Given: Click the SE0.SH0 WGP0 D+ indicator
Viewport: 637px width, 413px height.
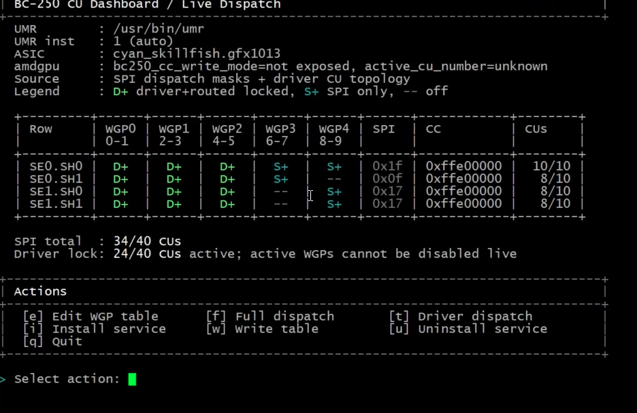Looking at the screenshot, I should (x=120, y=166).
